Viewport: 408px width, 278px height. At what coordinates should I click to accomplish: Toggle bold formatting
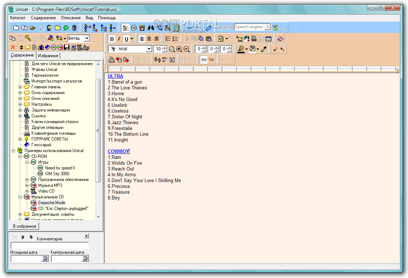tap(112, 39)
